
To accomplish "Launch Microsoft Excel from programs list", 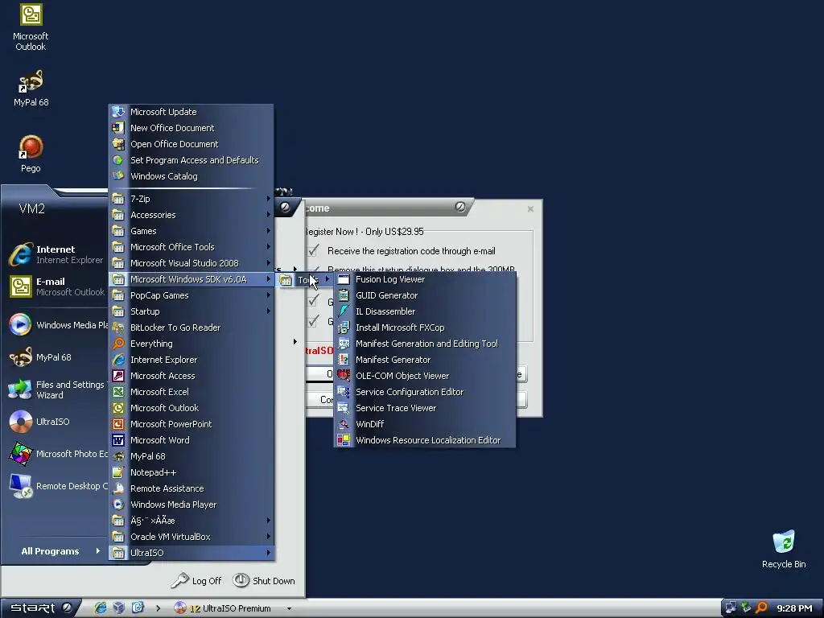I will [x=192, y=392].
